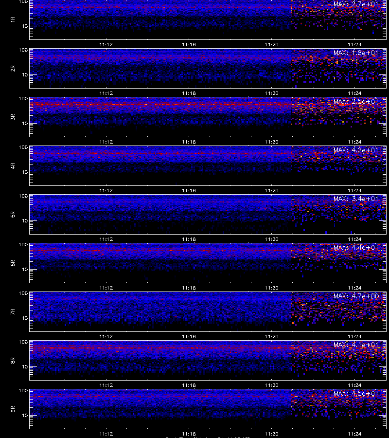
Task: Click the 11:12 tick label under panel 1R
Action: point(106,45)
